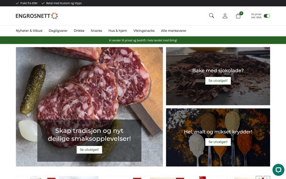Click the cart item count badge

coord(242,13)
